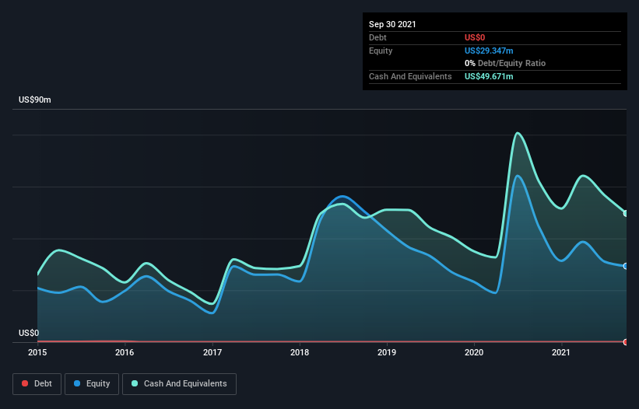639x409 pixels.
Task: Click the US$29.347m equity value
Action: (x=489, y=51)
